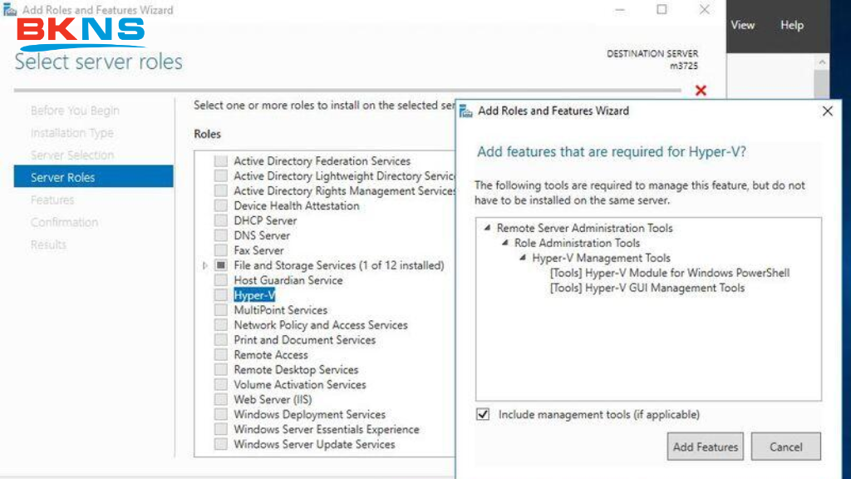The width and height of the screenshot is (851, 479).
Task: Select Hyper-V GUI Management Tools item
Action: [x=647, y=288]
